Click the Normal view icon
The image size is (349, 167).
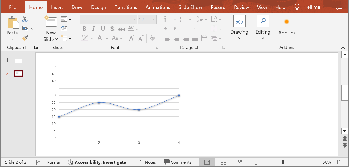tap(207, 162)
